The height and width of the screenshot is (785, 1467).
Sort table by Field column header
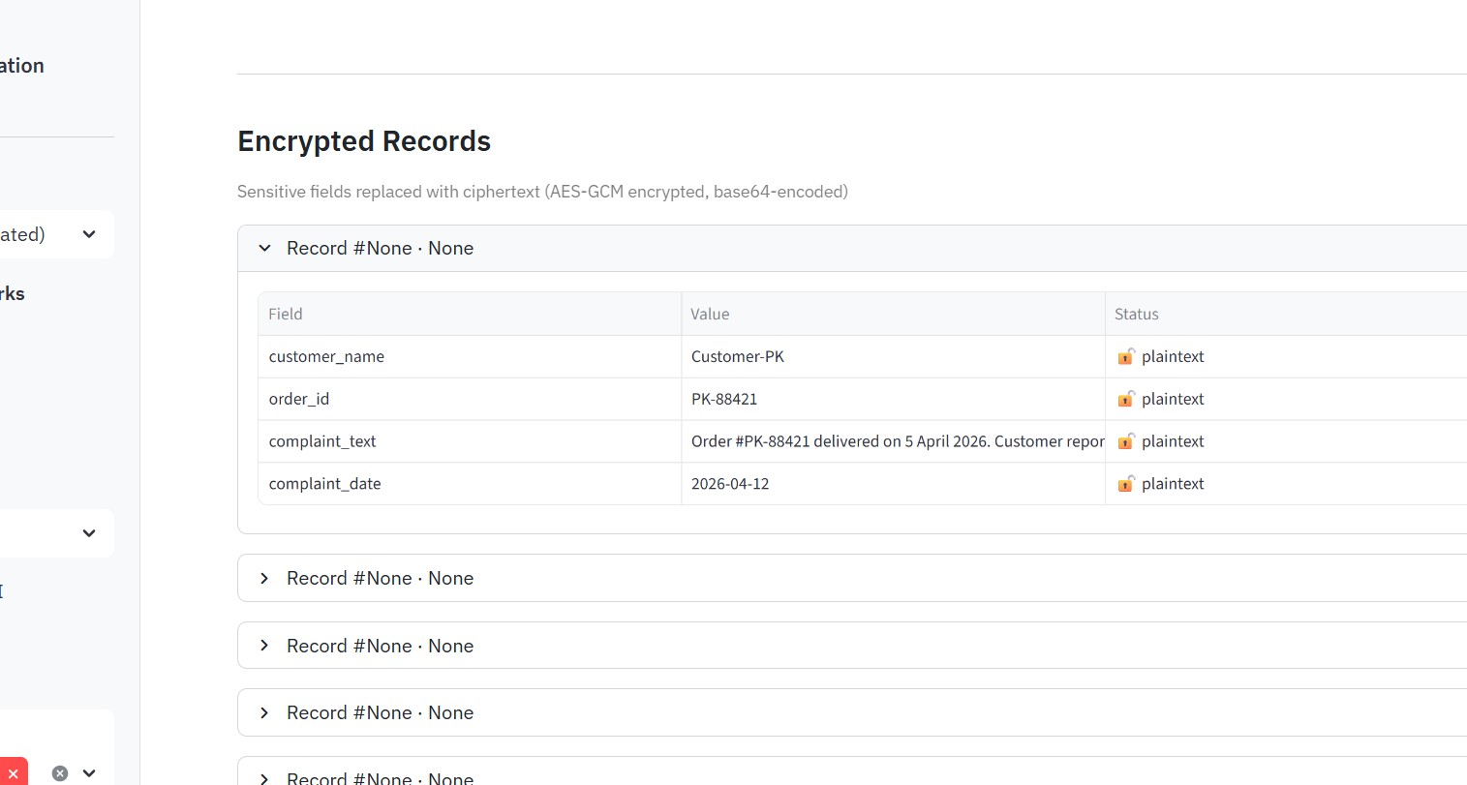470,314
